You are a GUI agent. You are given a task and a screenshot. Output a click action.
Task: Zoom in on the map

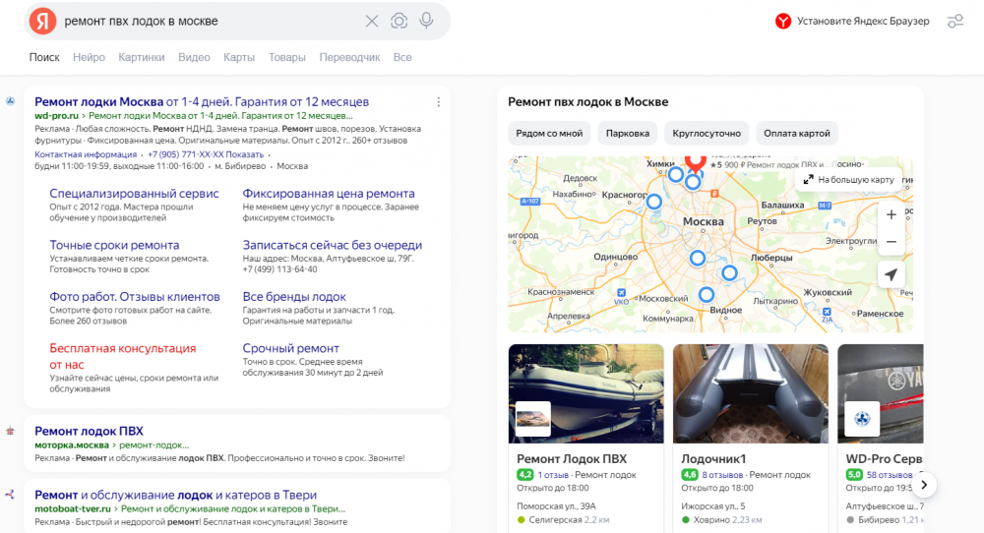(x=891, y=214)
